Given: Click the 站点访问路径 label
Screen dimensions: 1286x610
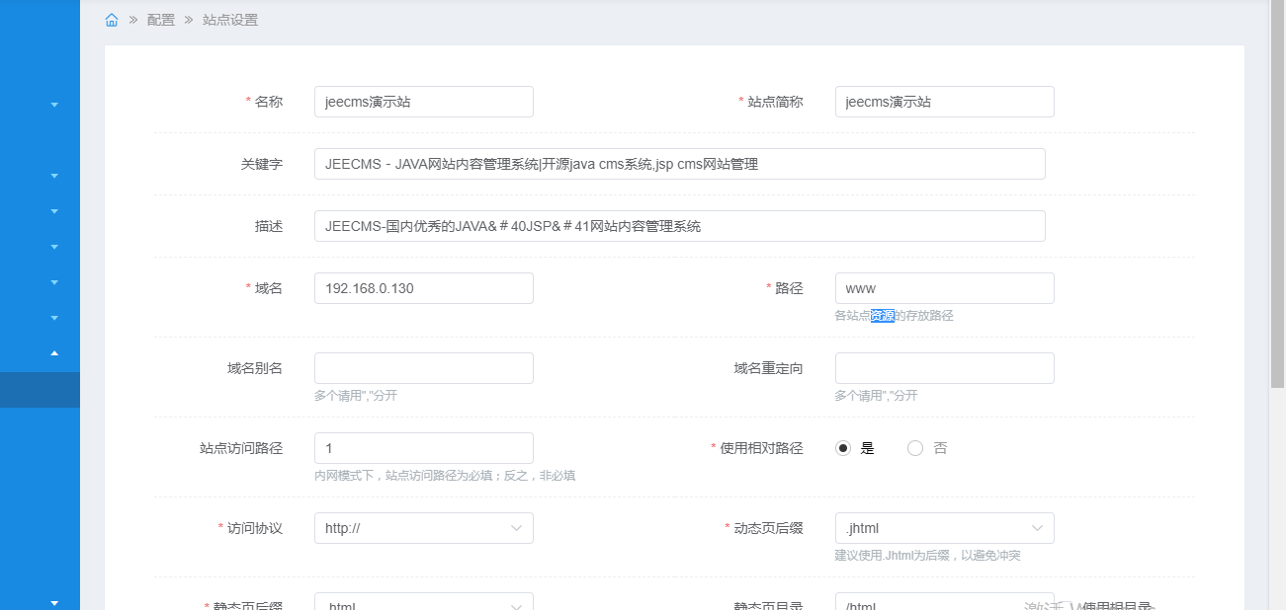Looking at the screenshot, I should click(x=241, y=448).
